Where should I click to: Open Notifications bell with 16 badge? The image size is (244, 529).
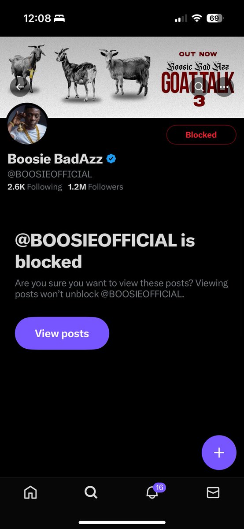point(152,492)
